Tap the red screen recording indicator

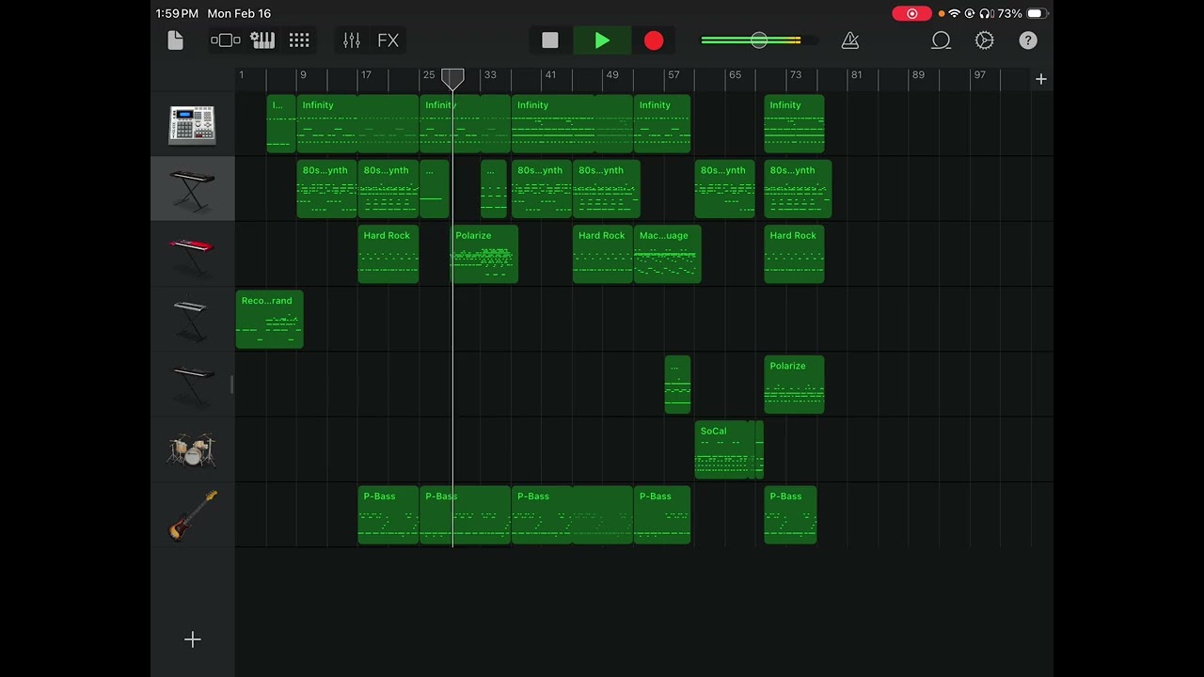911,14
